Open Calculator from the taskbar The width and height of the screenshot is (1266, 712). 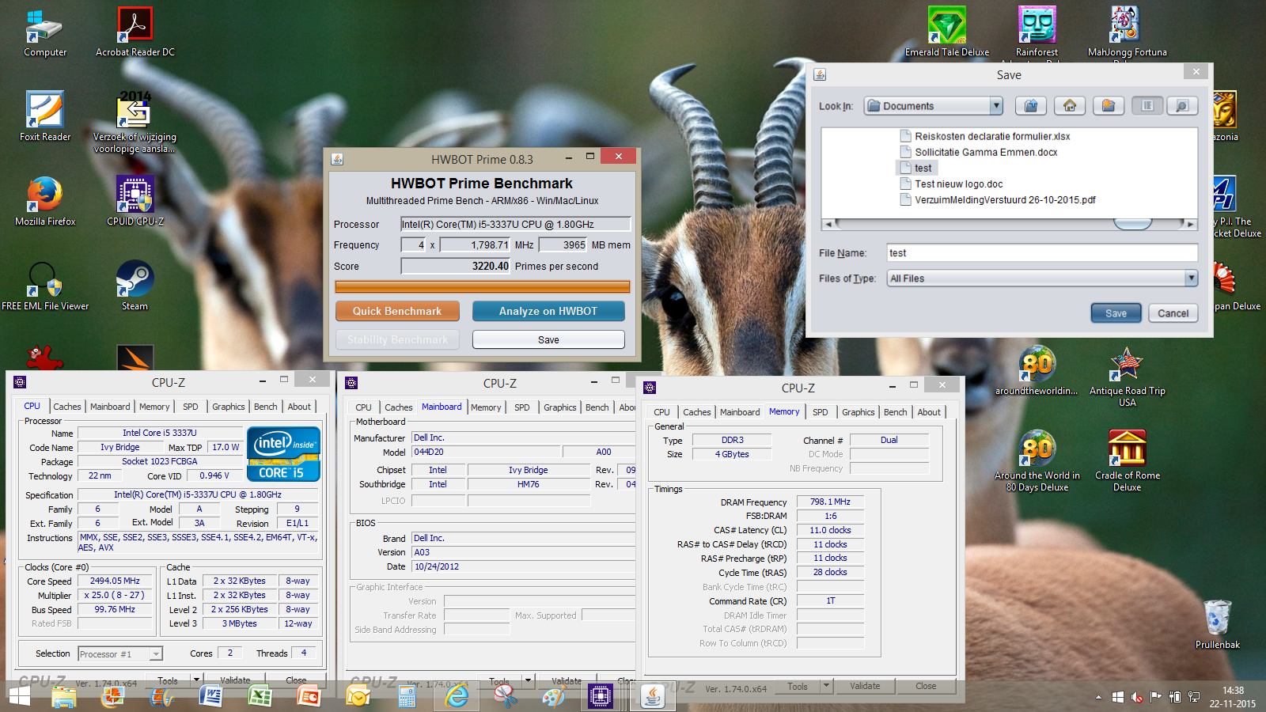(x=407, y=696)
